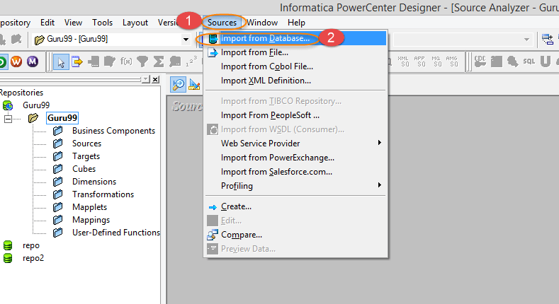Click the AMG SQ toolbar icon
This screenshot has height=304, width=559.
452,62
